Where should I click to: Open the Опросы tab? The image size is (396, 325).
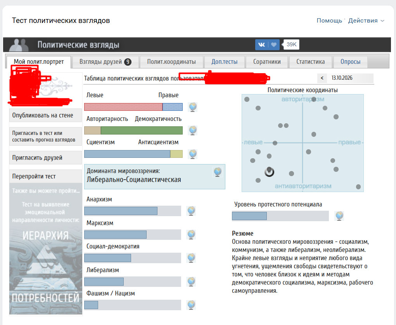click(350, 62)
